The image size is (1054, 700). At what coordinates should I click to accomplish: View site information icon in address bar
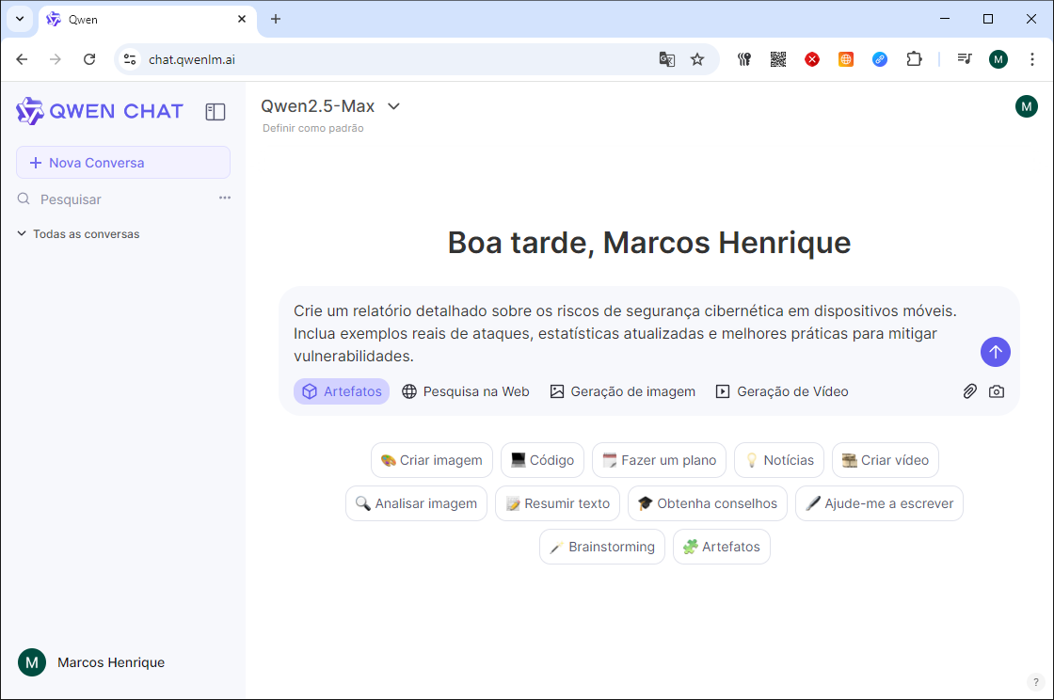[130, 59]
